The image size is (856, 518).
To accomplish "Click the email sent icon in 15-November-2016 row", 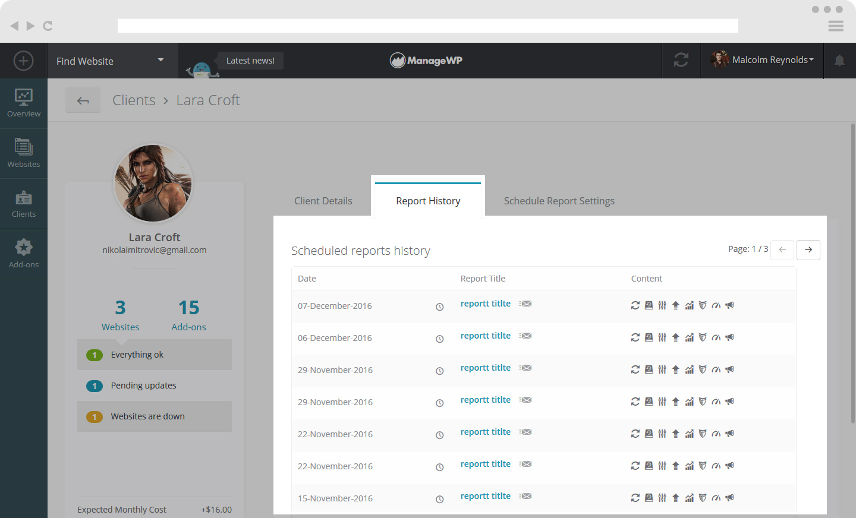I will click(x=525, y=496).
